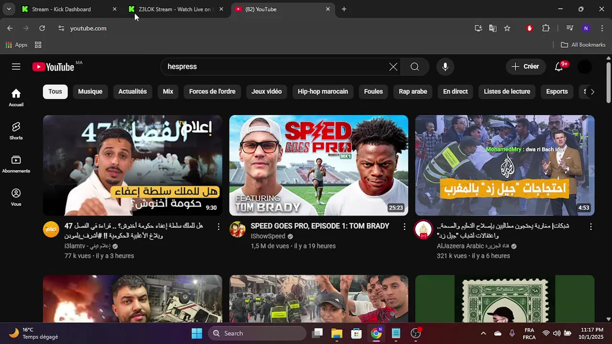The height and width of the screenshot is (344, 612).
Task: Open IShowSpeed channel avatar
Action: [x=238, y=229]
